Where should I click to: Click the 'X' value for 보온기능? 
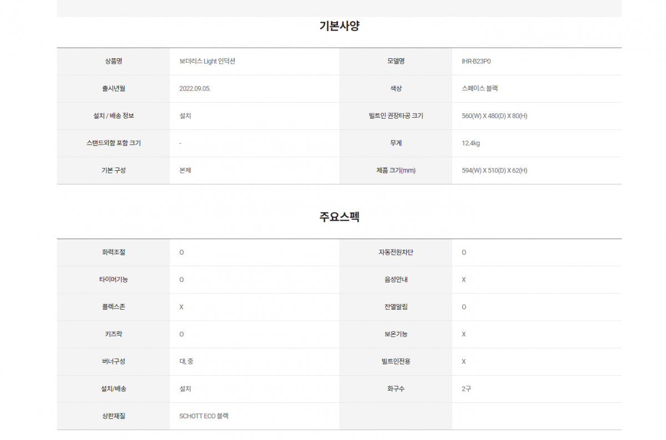(x=464, y=334)
